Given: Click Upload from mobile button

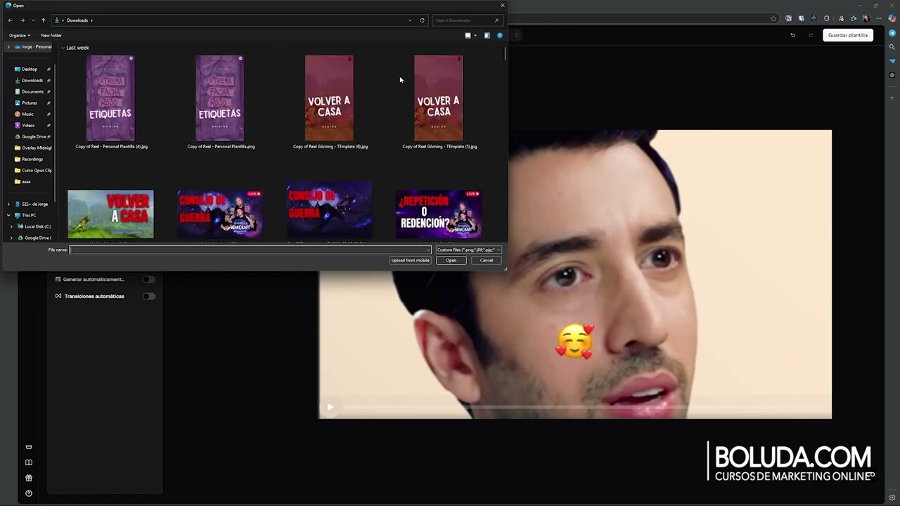Looking at the screenshot, I should [410, 260].
